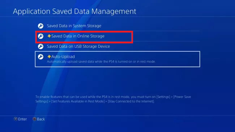Click the Auto-Upload description text

coord(101,61)
